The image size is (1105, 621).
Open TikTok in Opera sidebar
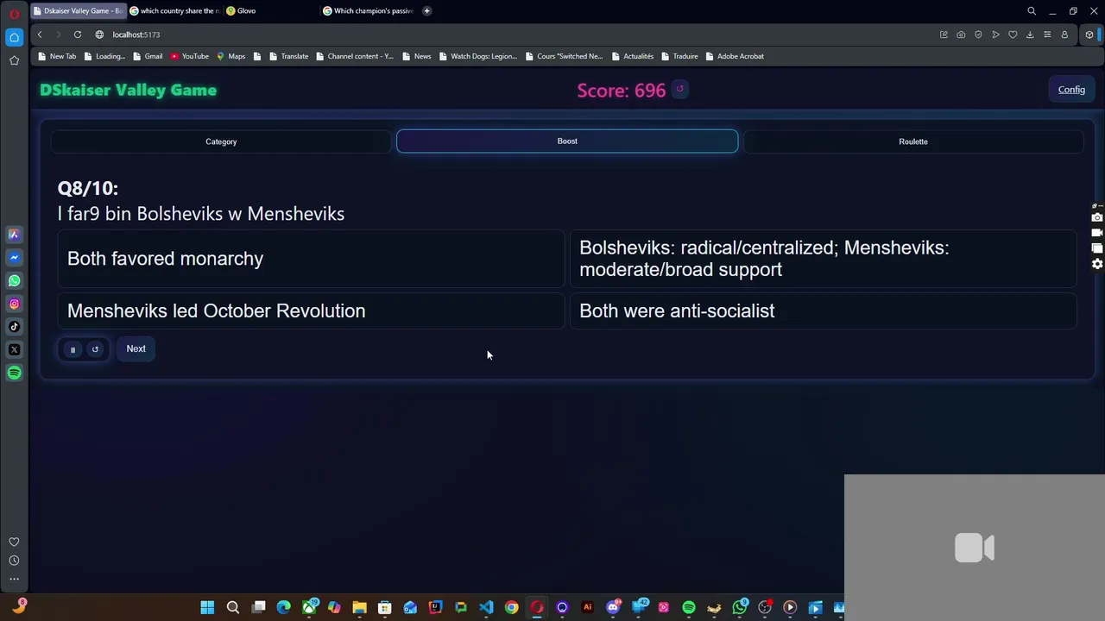coord(14,327)
